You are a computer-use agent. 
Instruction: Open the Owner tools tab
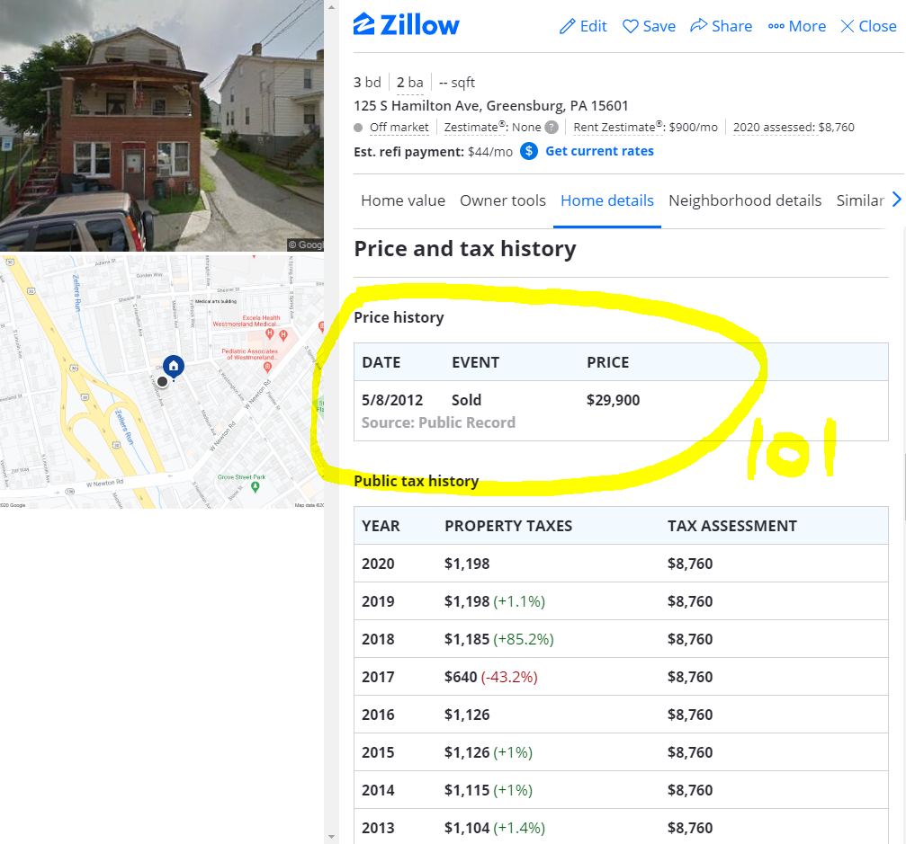[503, 200]
